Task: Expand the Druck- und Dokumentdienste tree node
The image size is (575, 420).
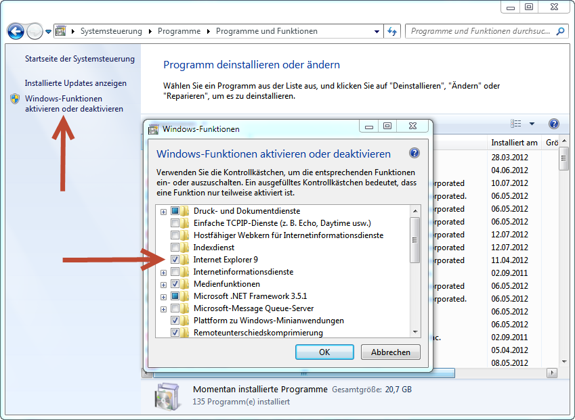Action: point(163,211)
